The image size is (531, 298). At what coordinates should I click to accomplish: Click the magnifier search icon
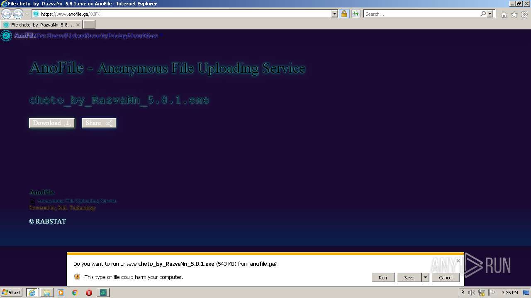pos(483,14)
